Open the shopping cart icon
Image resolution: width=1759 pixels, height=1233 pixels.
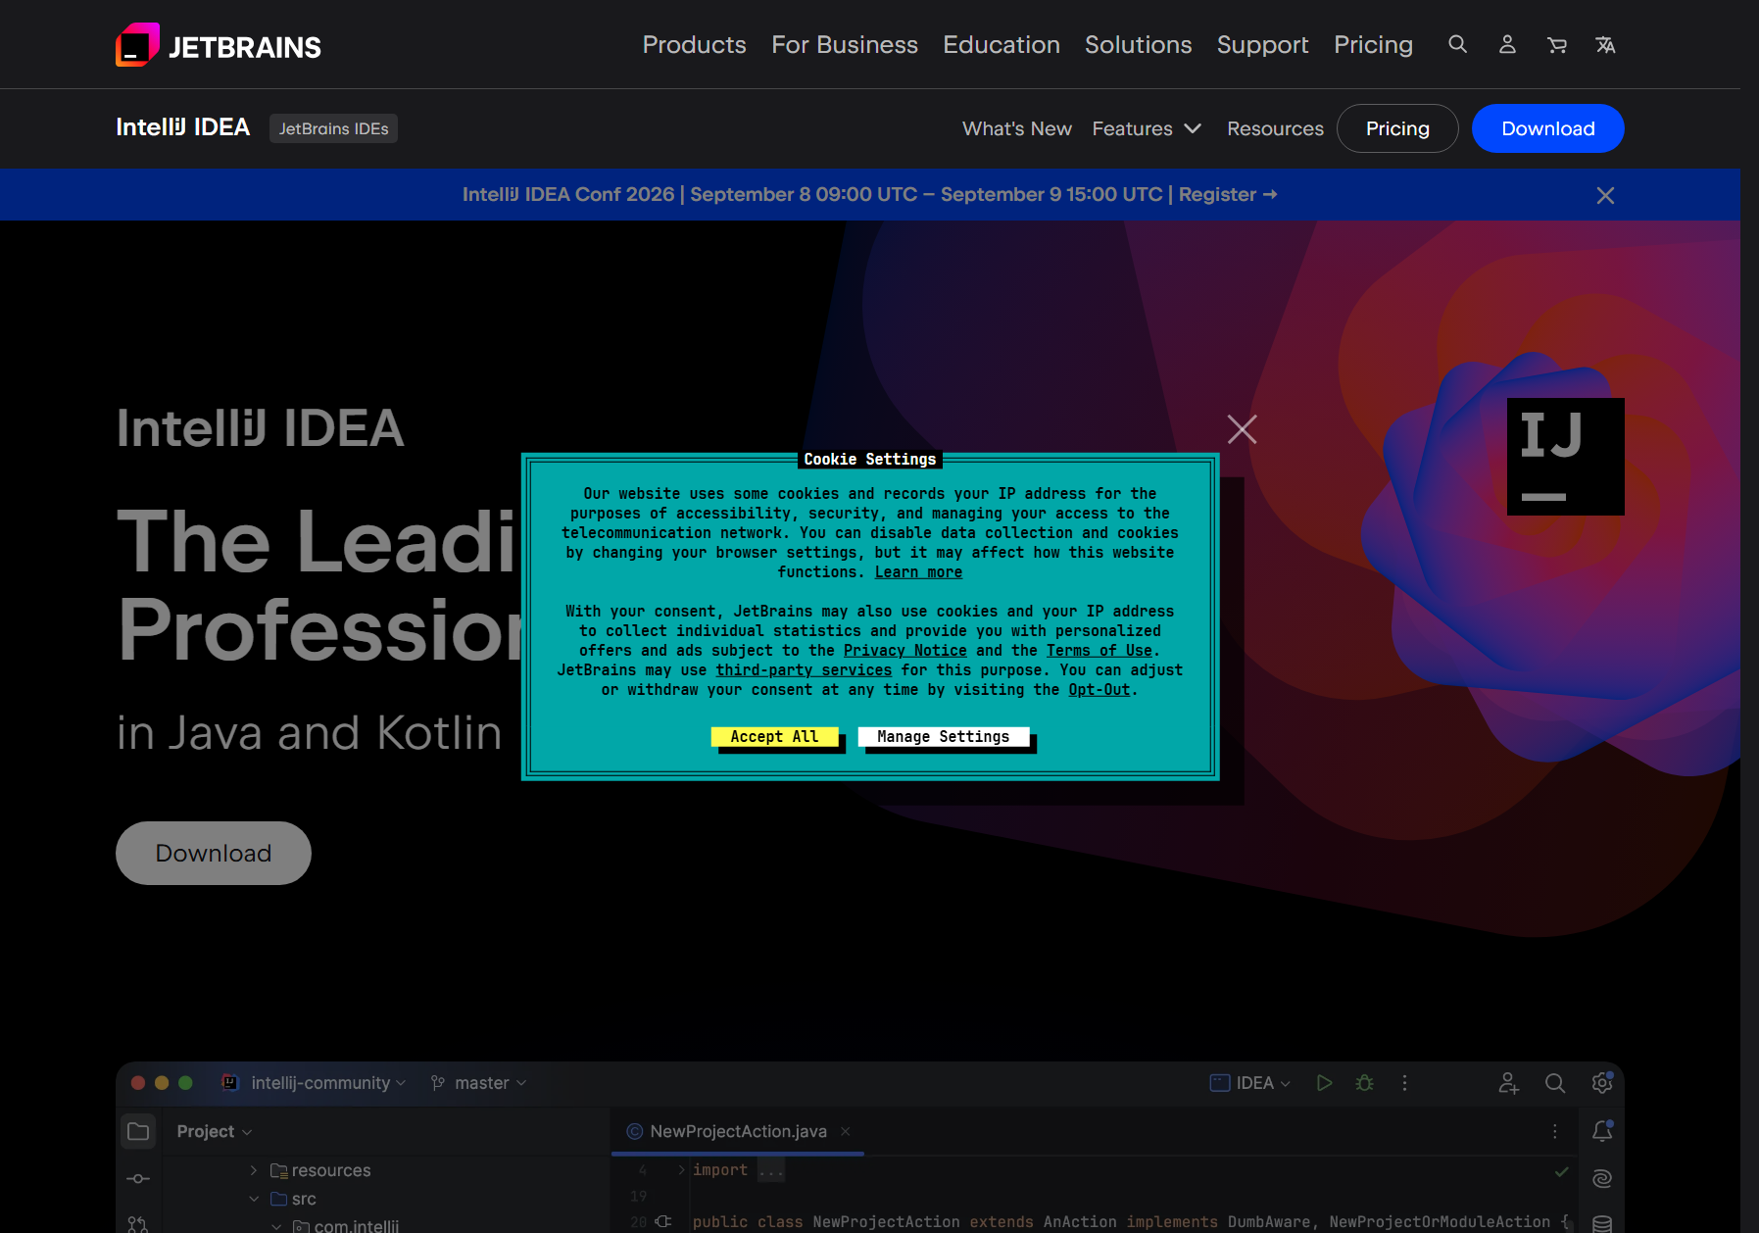point(1556,44)
